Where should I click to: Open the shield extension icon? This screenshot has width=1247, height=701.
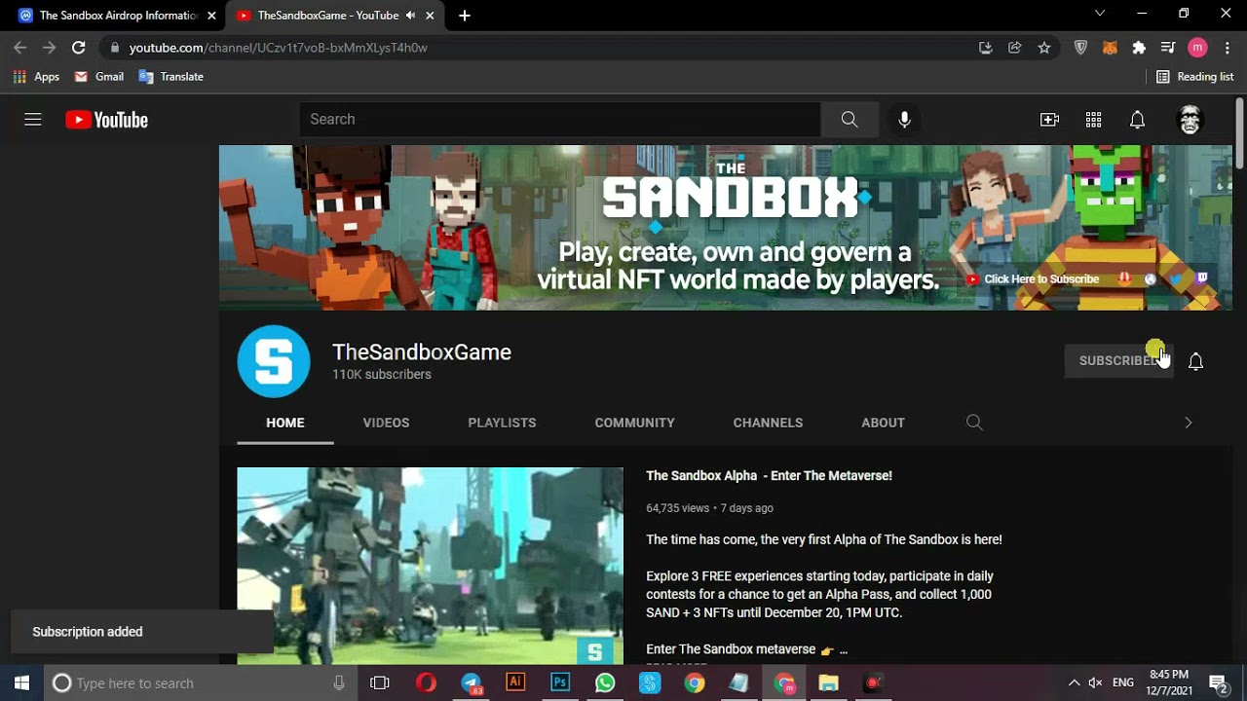(x=1080, y=48)
